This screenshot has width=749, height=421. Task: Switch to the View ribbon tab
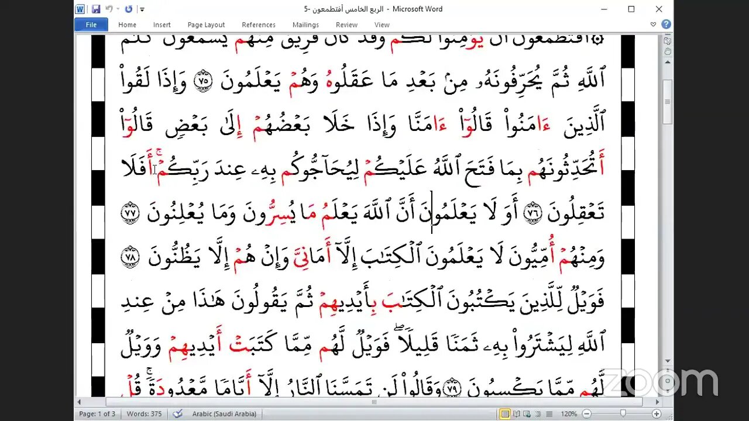coord(382,25)
